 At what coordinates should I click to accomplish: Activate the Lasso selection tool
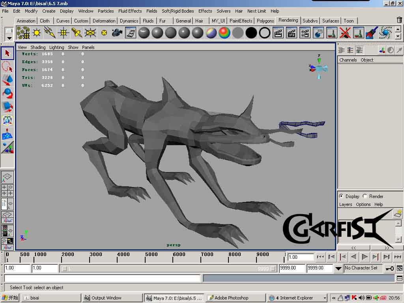click(x=7, y=66)
